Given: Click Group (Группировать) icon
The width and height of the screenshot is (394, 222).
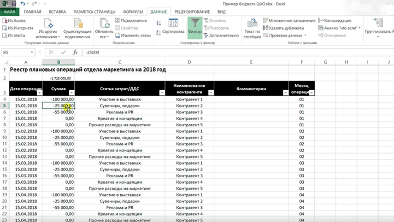Looking at the screenshot, I should click(378, 23).
